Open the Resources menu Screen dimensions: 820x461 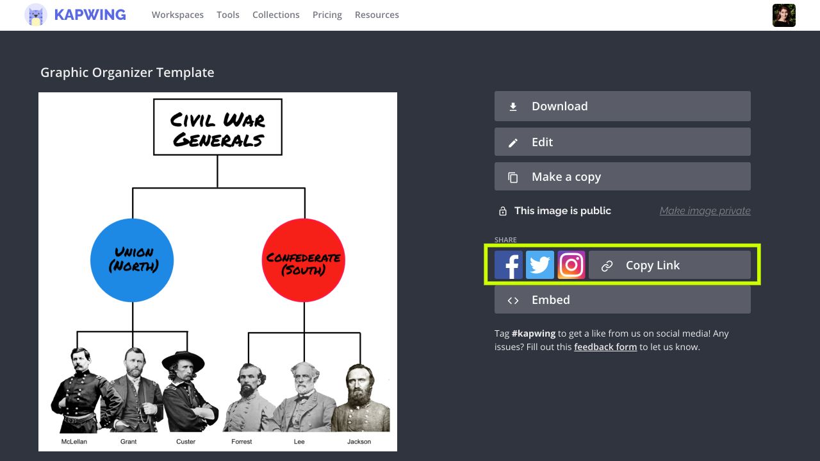[x=377, y=15]
